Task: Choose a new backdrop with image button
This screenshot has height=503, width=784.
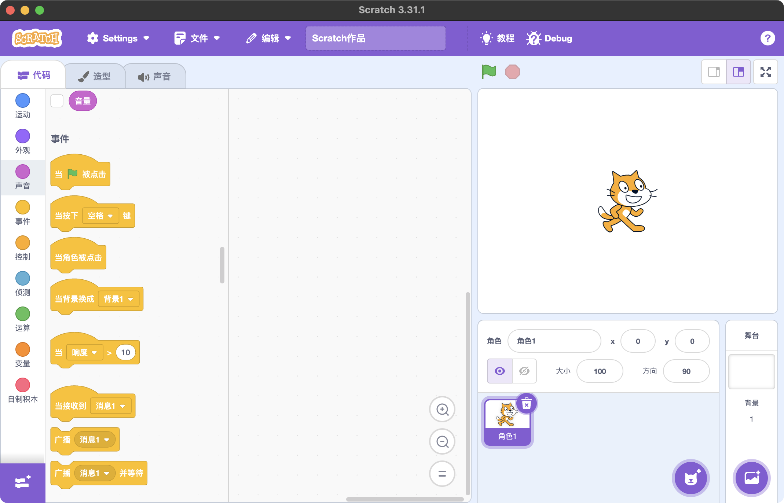Action: click(752, 478)
